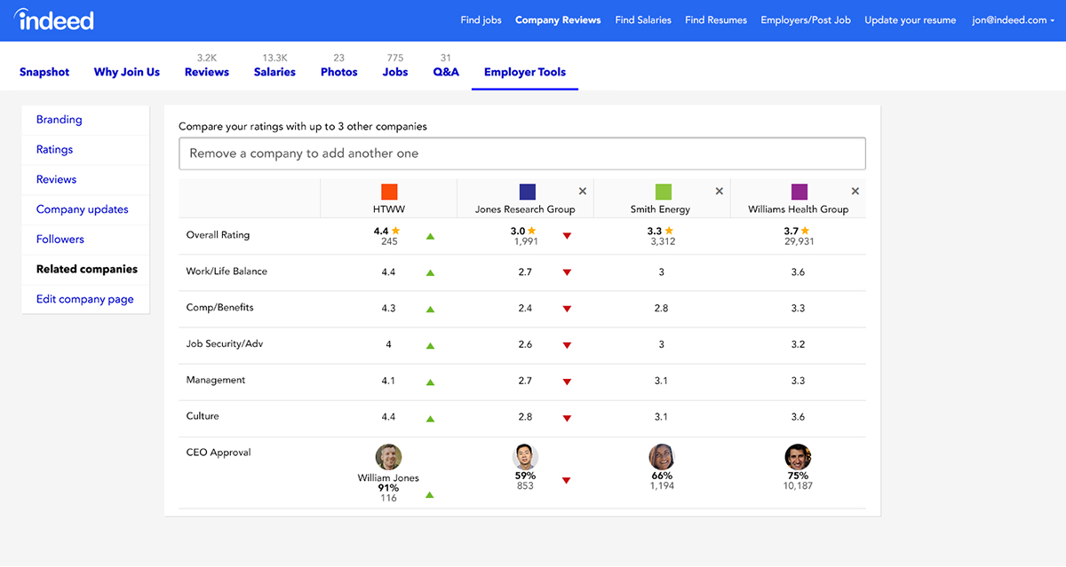
Task: Click the HTWW column header name
Action: [389, 209]
